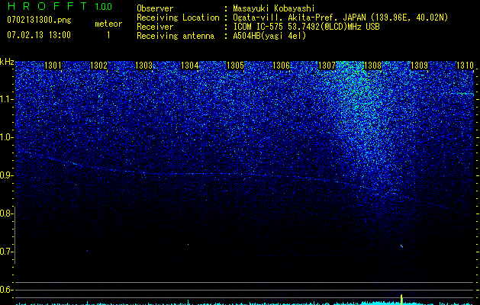Click the 0.8 kHz frequency label
480x305 pixels.
coord(7,213)
